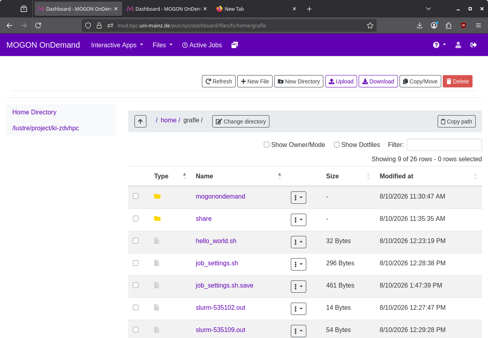Select the mogonondemand row checkbox

(136, 196)
